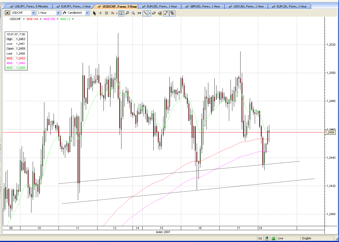Viewport: 339px width, 242px height.
Task: Select the trend line drawing tool
Action: point(145,13)
